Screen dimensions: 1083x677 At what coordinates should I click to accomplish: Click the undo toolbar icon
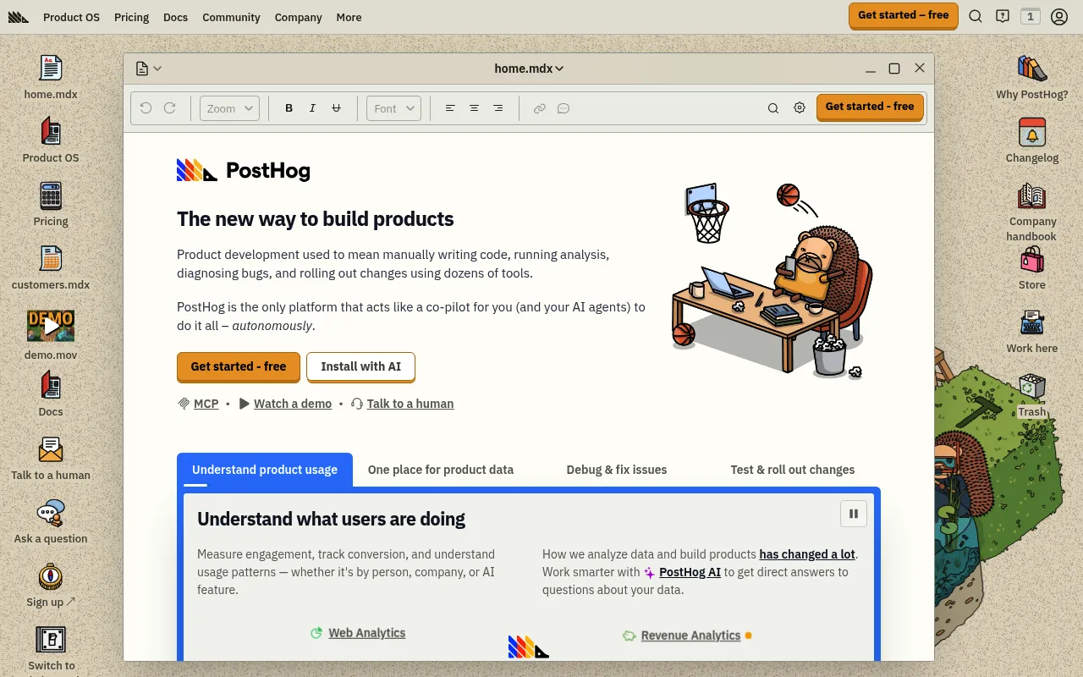click(x=146, y=108)
